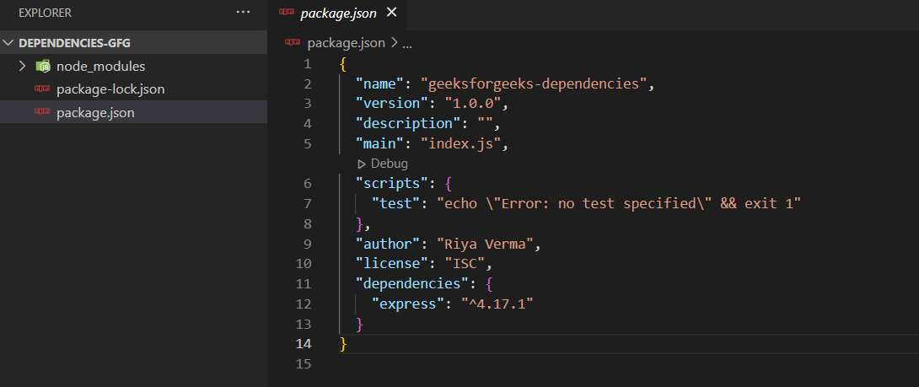The image size is (919, 387).
Task: Click the "Riya Verma" author value
Action: (493, 245)
